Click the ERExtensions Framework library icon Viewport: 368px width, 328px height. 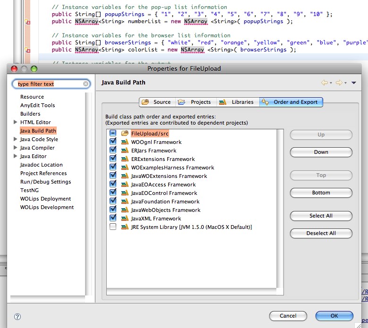(x=125, y=159)
